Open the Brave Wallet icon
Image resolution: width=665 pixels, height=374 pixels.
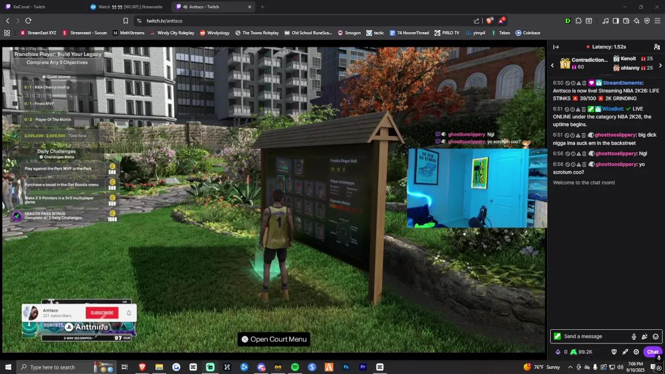click(x=626, y=21)
